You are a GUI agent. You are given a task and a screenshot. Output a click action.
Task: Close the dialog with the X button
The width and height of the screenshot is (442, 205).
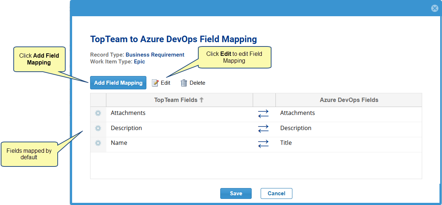tap(435, 9)
